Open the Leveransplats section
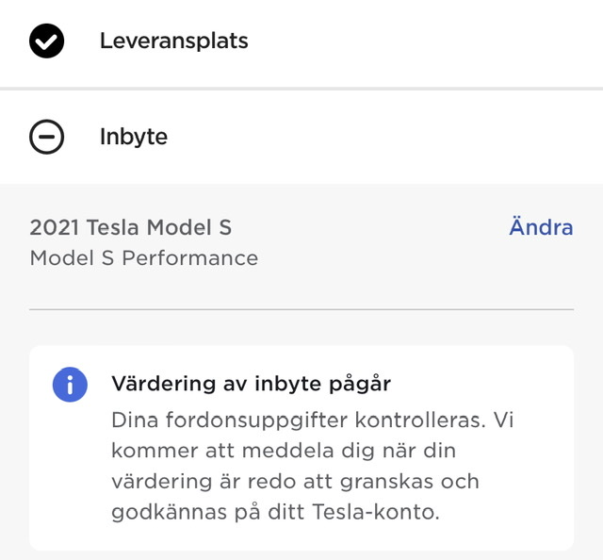603x560 pixels. (301, 41)
